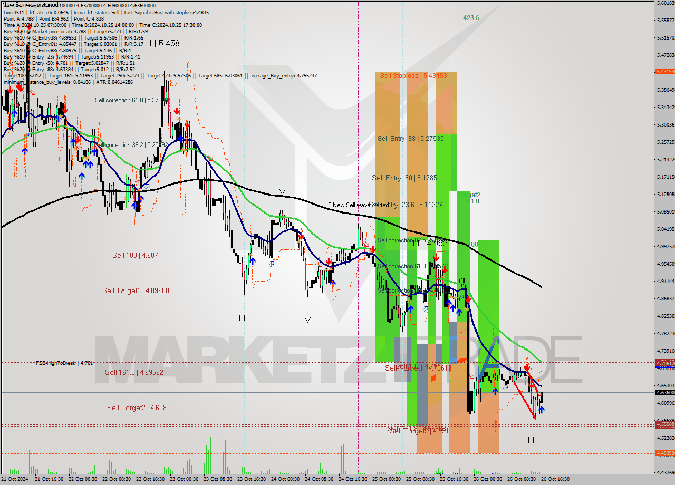Click the '22 Oct 16:30' time axis label
Screen dimensions: 675x485
point(150,479)
